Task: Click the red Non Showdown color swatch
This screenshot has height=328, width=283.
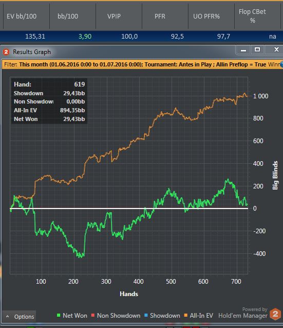Action: coord(93,315)
